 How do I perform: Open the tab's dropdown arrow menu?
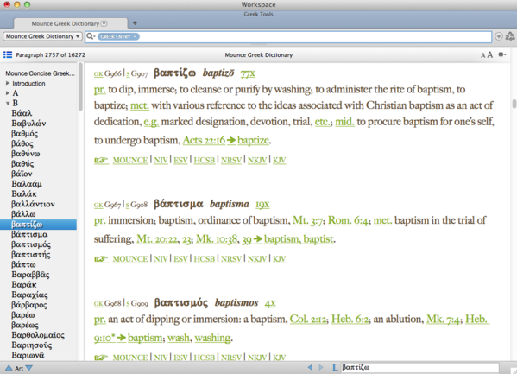[x=104, y=23]
